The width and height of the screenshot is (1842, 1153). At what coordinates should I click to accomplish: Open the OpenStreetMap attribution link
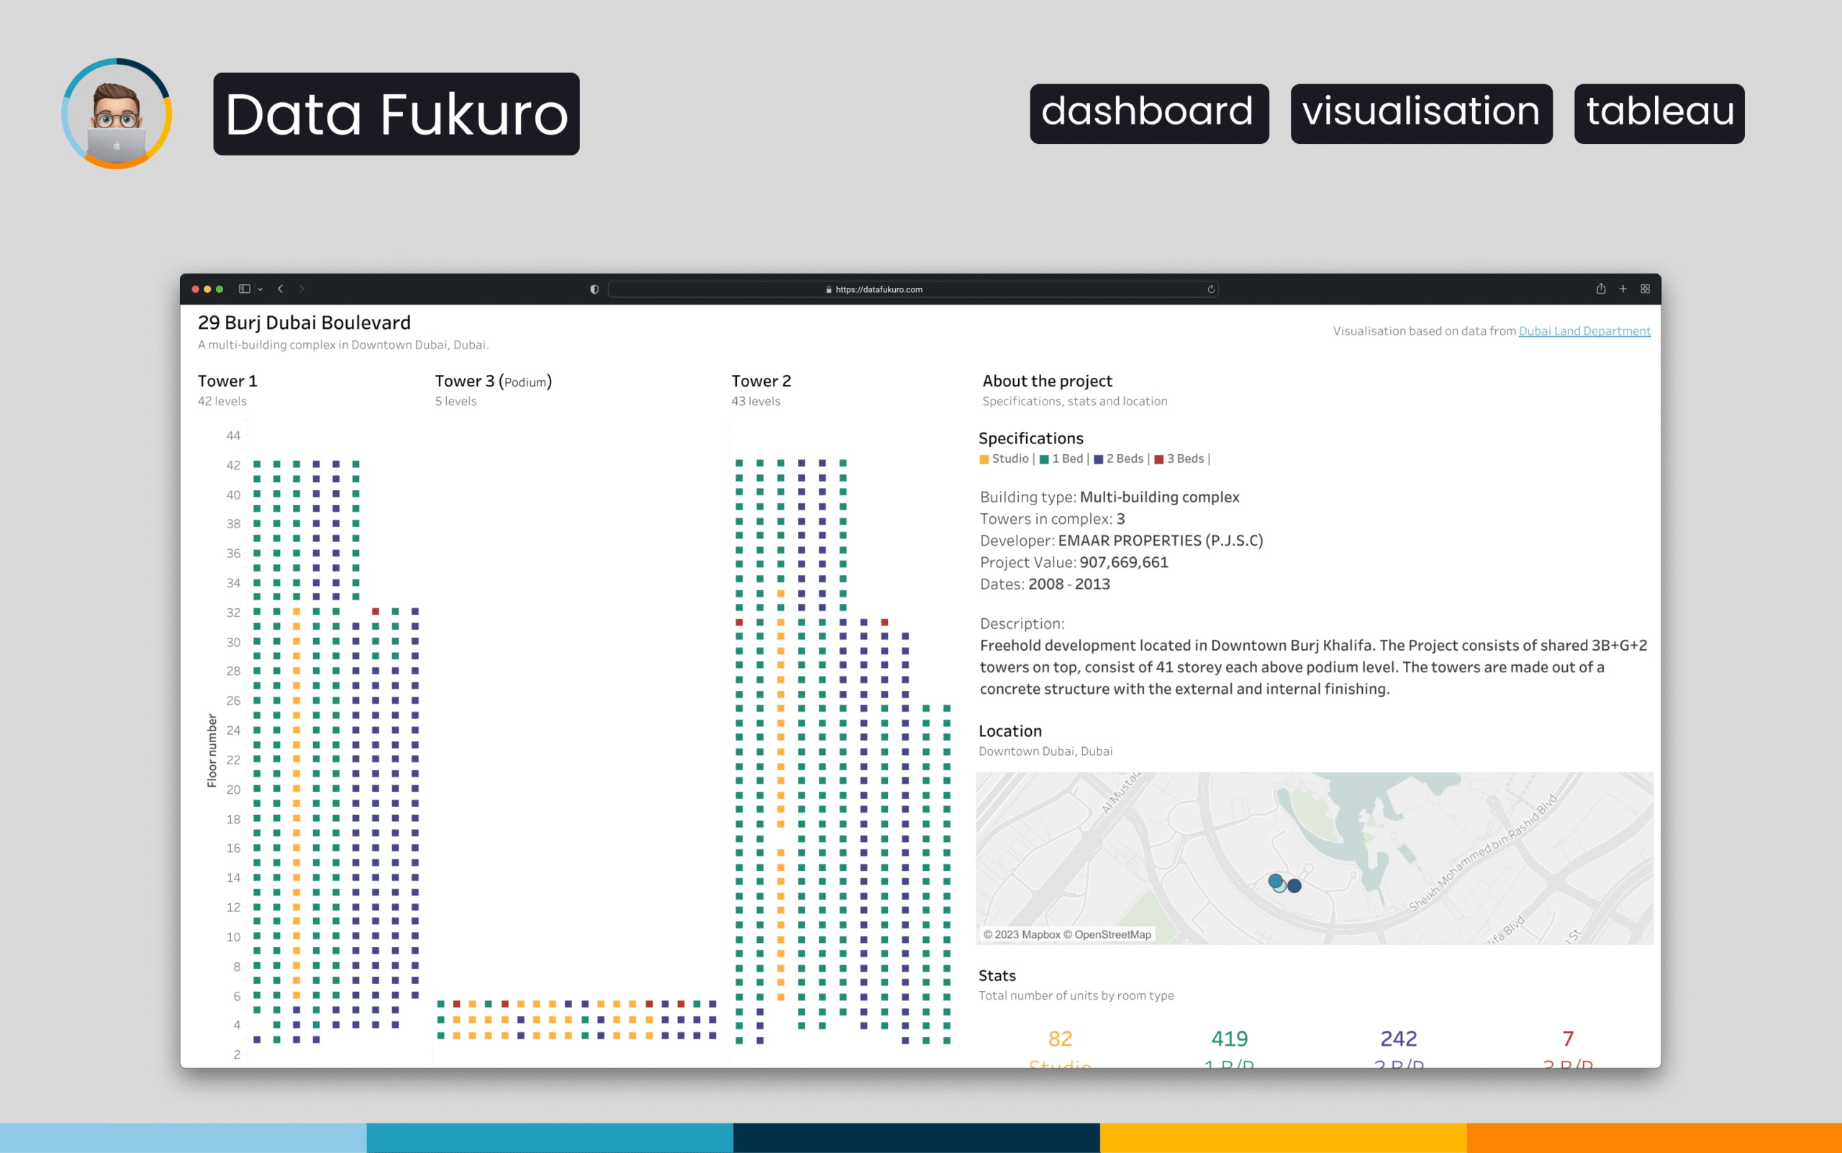pos(1112,933)
